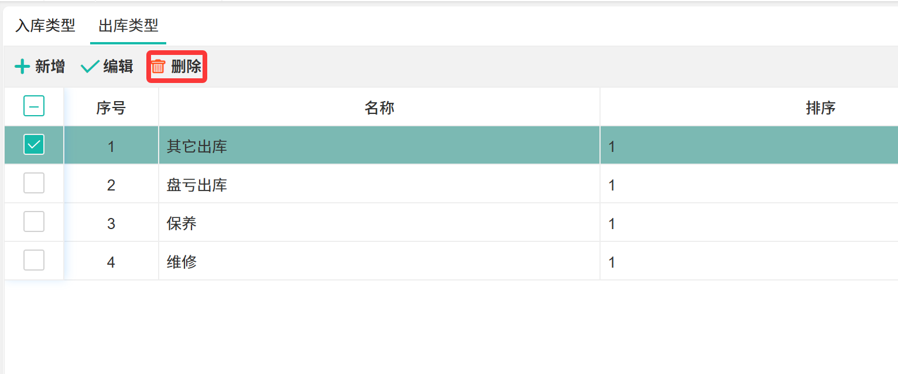Check the 盘亏出库 row checkbox
898x374 pixels.
(34, 183)
